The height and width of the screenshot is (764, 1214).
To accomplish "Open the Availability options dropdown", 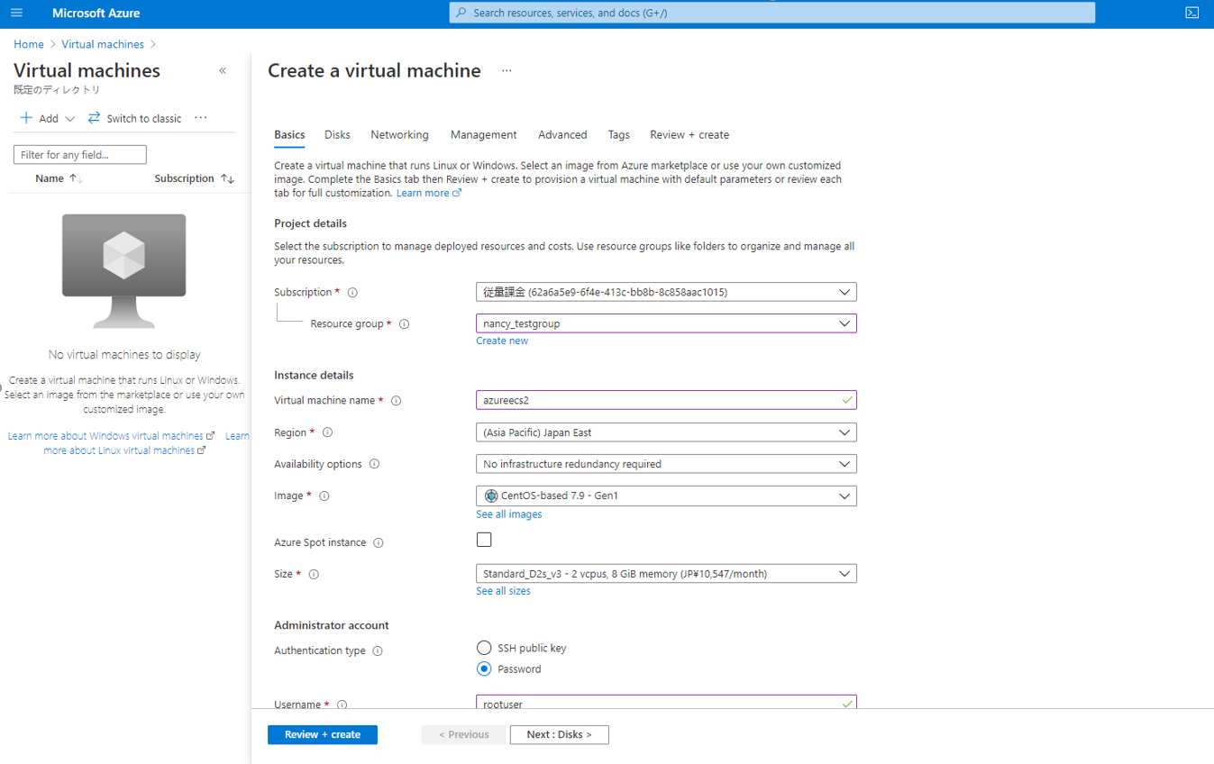I will 666,464.
